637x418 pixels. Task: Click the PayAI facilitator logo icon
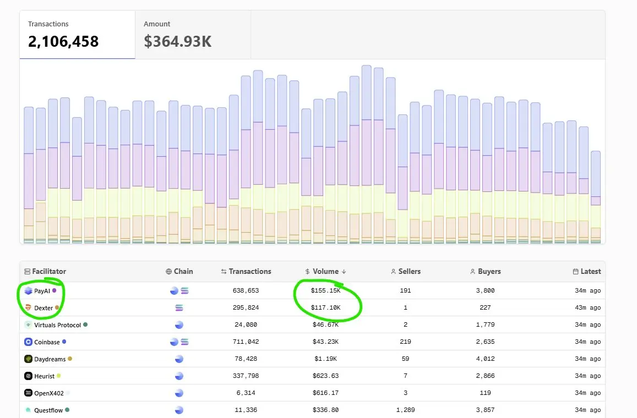click(28, 291)
